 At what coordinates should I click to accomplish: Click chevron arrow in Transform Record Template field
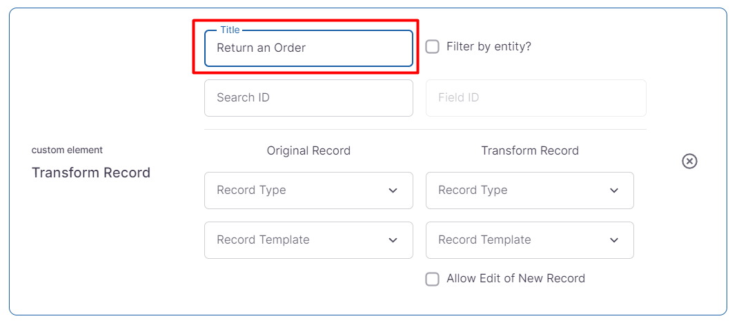click(x=614, y=240)
